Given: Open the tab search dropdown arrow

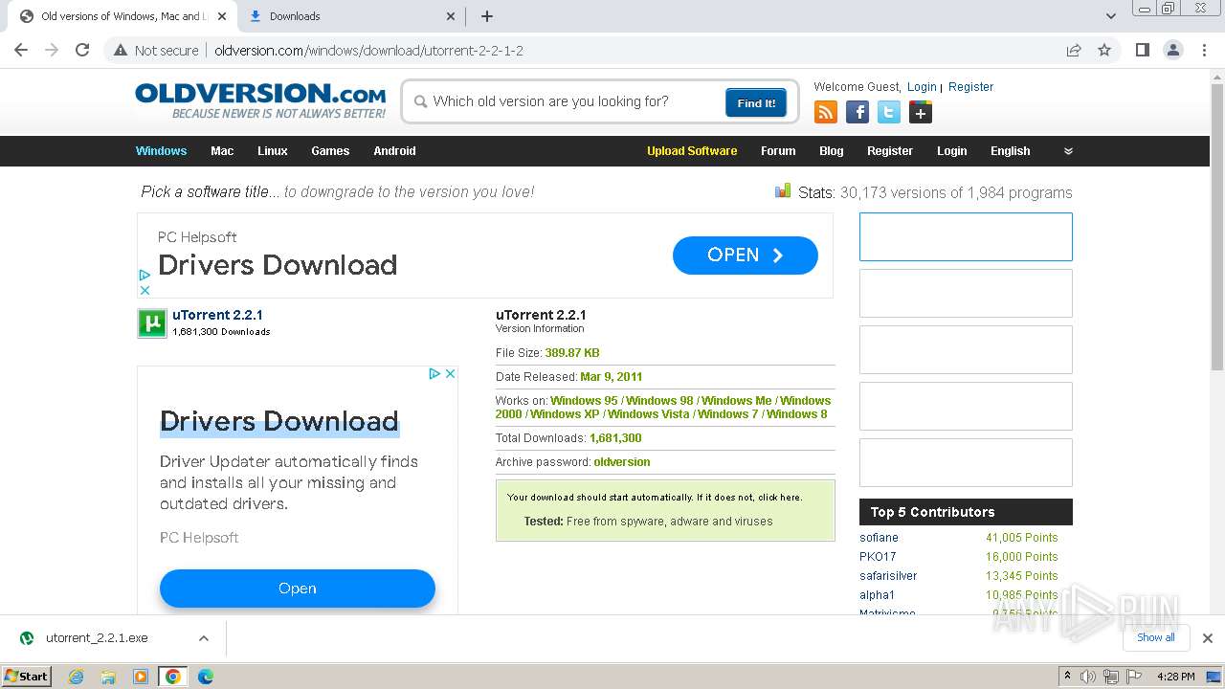Looking at the screenshot, I should point(1110,16).
